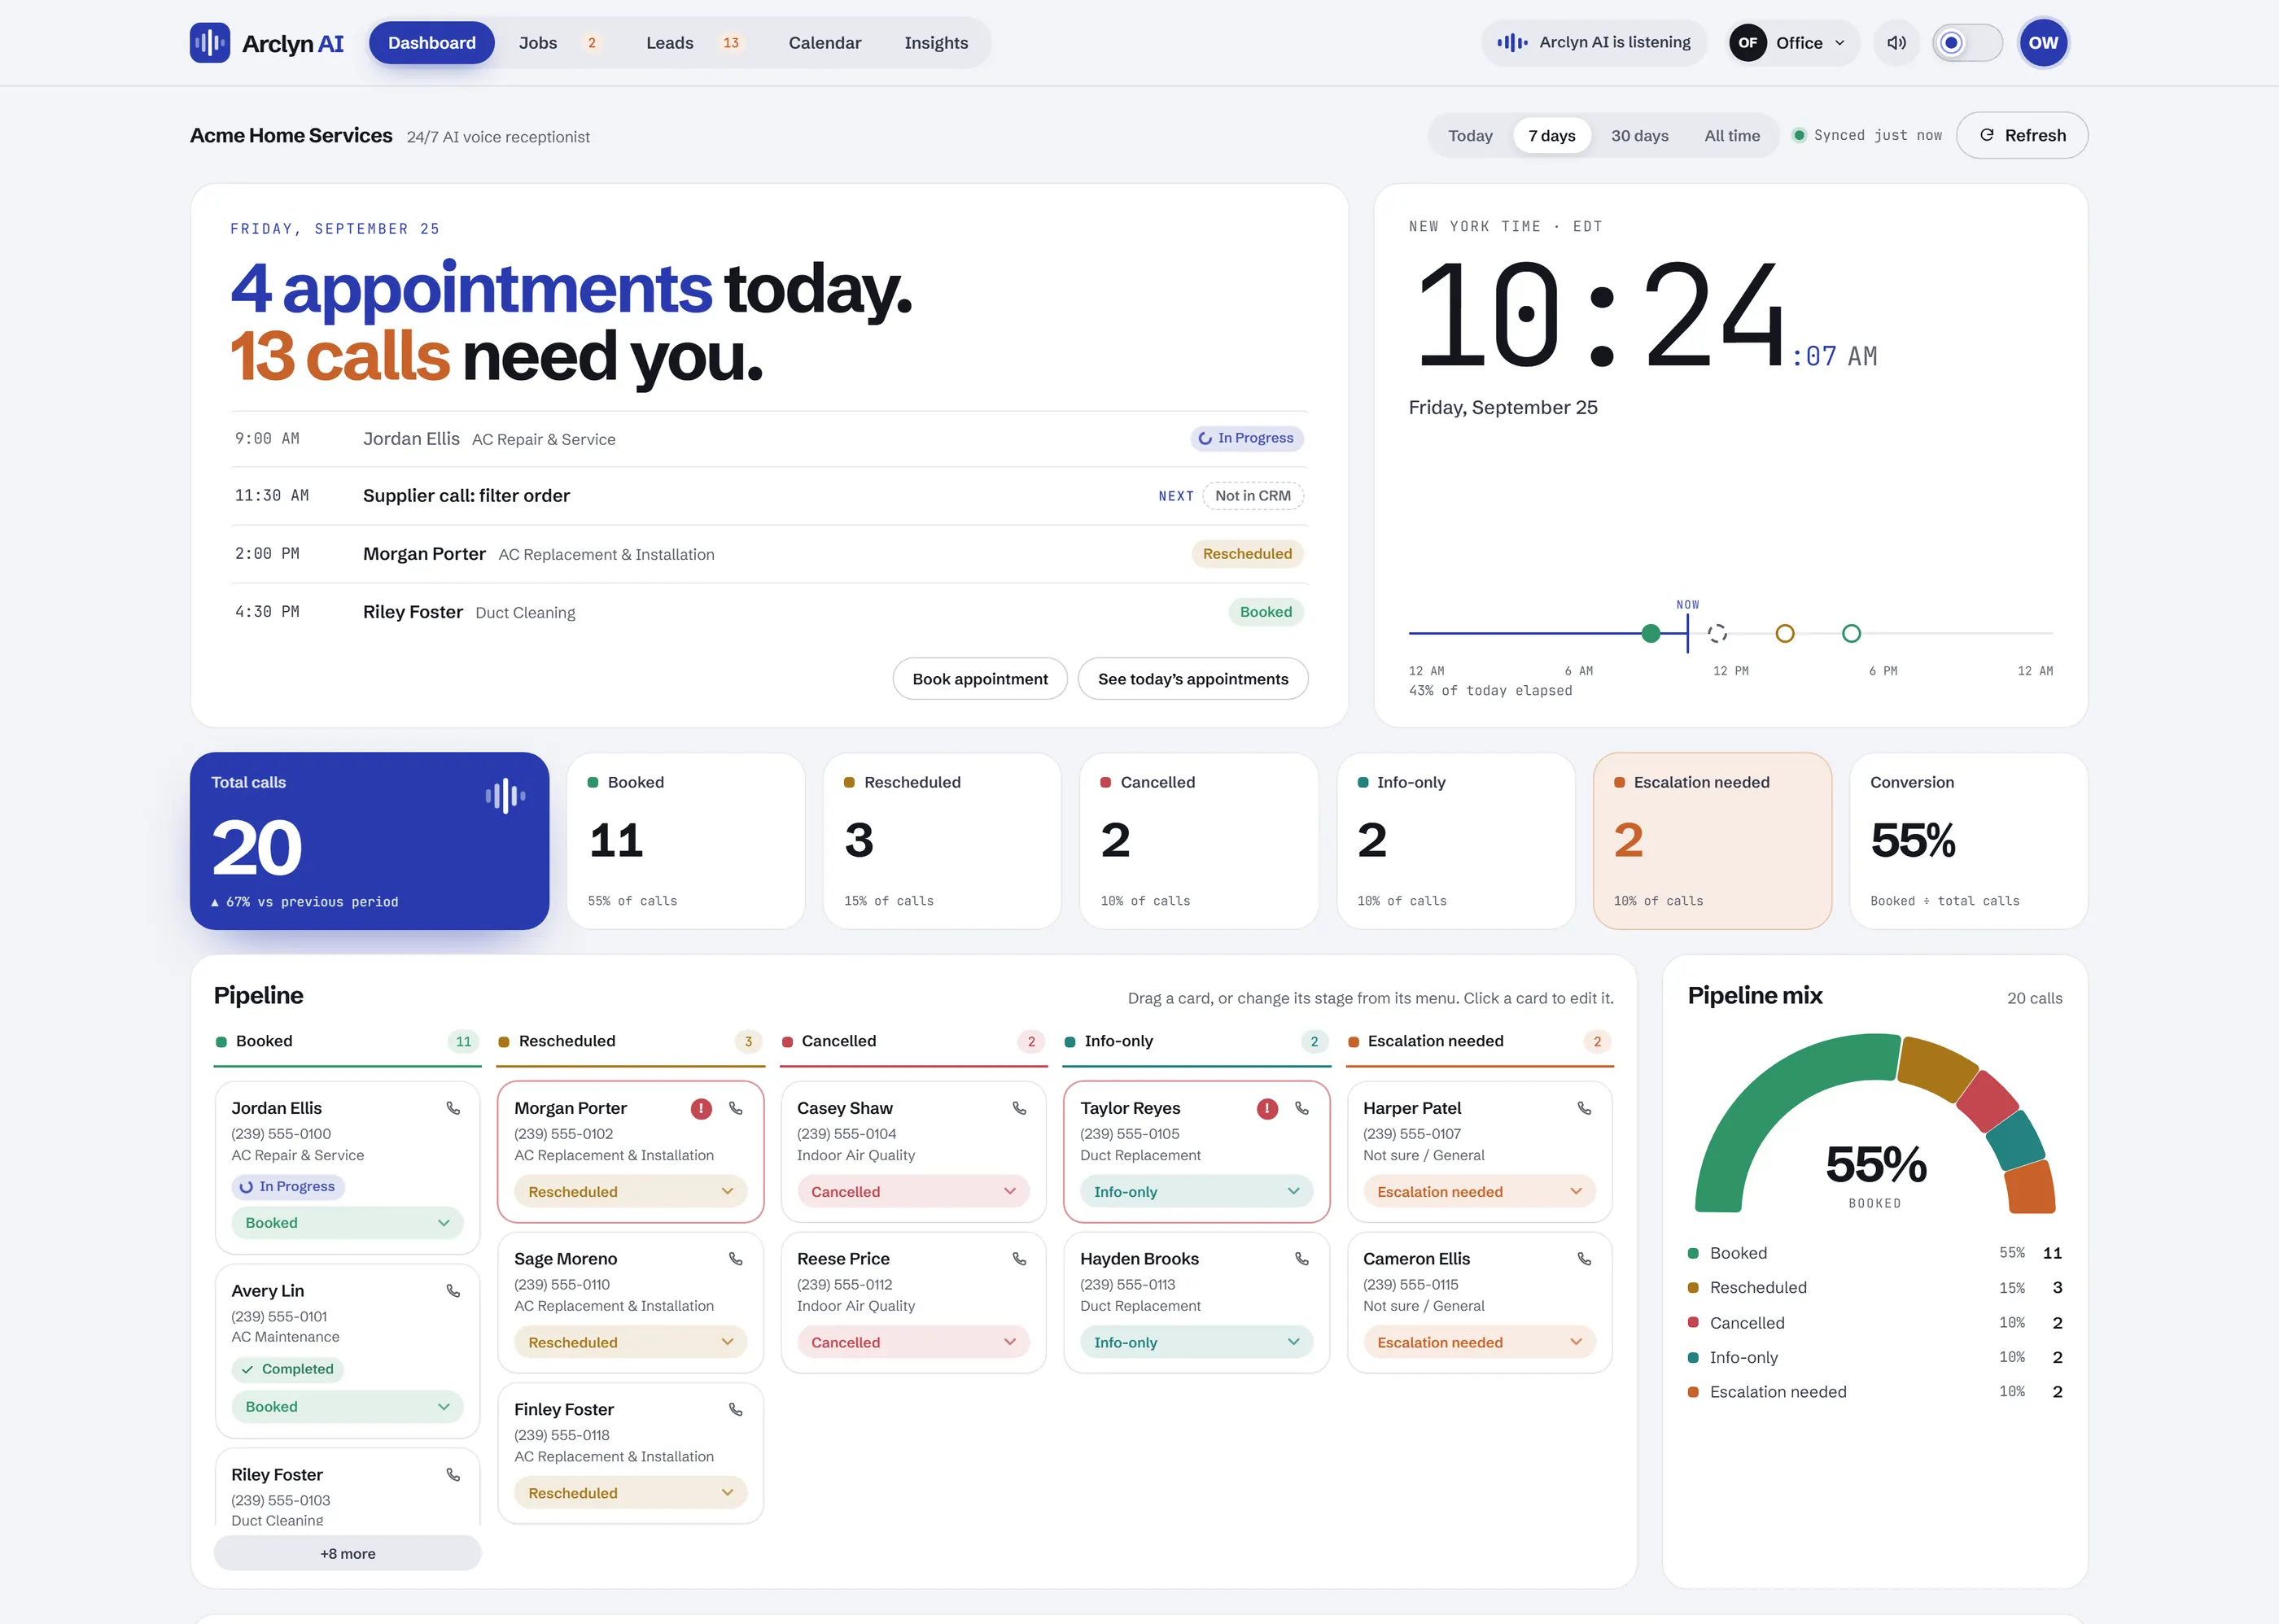Click Taylor Reyes's red alert icon
Screen dimensions: 2279x1624
click(1267, 1108)
